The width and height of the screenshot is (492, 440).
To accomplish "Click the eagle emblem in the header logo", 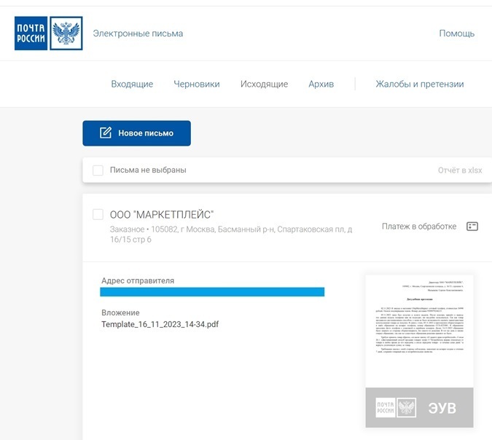I will click(x=66, y=34).
